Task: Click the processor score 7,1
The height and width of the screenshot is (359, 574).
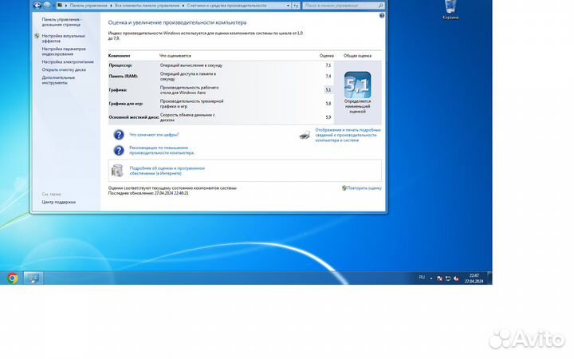Action: point(328,65)
